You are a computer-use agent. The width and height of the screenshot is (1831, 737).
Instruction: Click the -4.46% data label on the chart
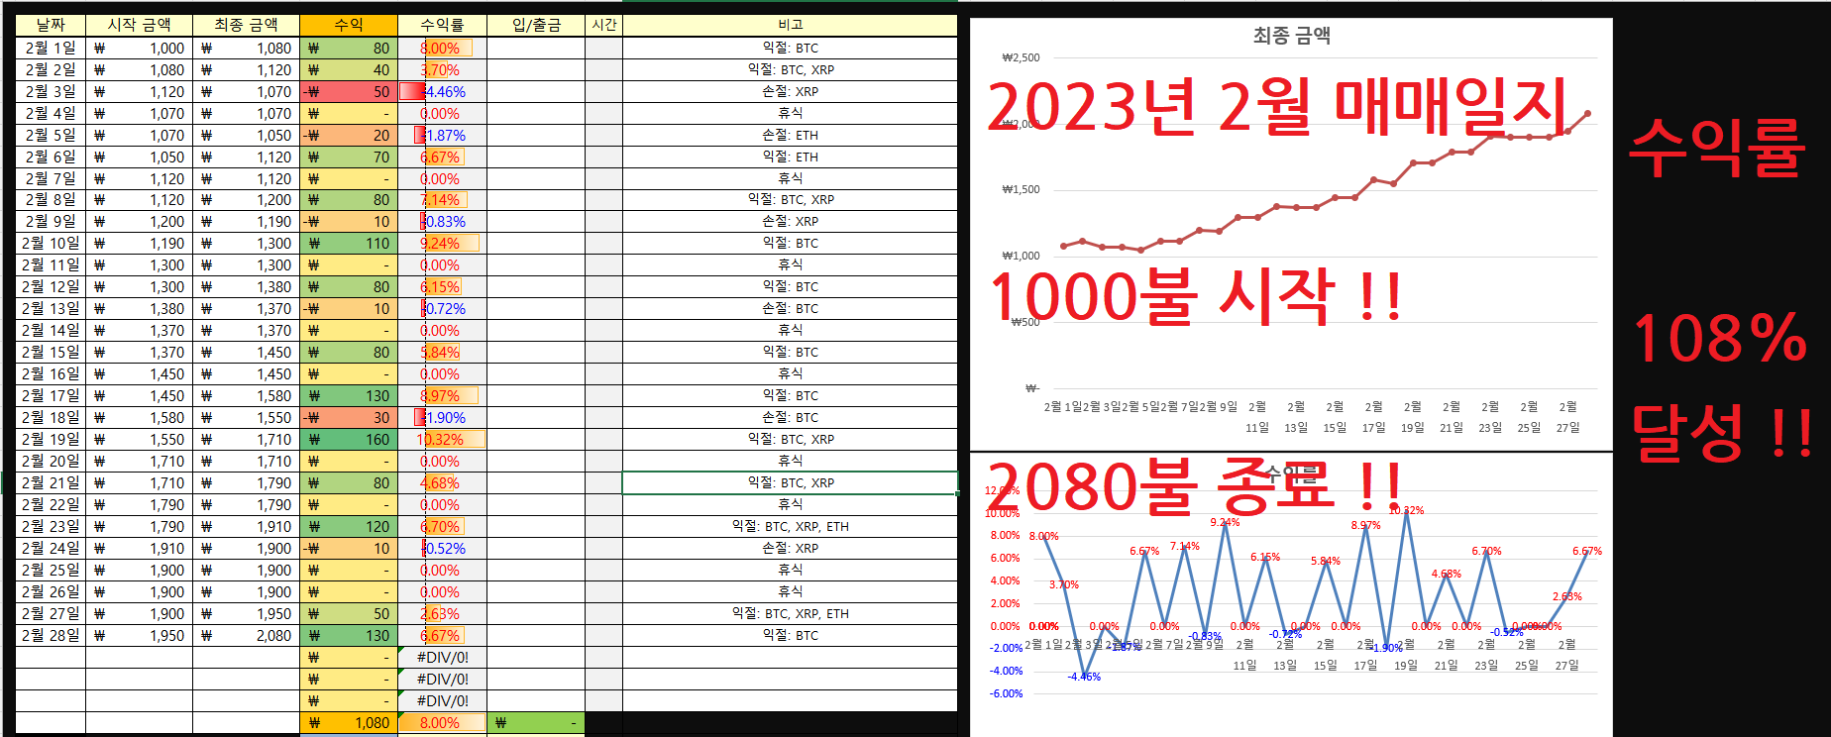pos(1084,677)
